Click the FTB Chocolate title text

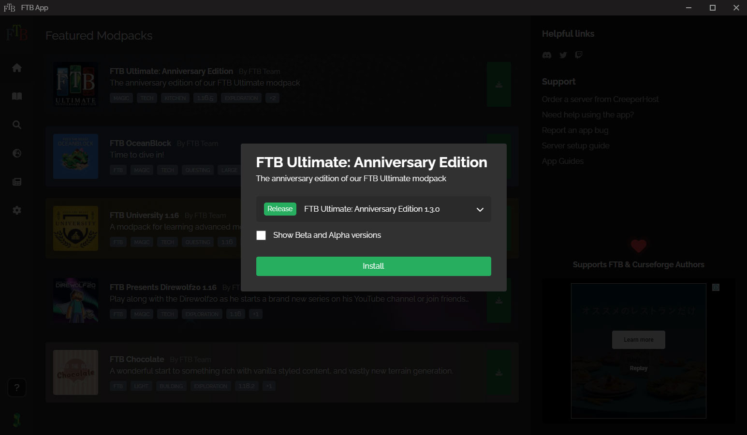[x=137, y=360]
